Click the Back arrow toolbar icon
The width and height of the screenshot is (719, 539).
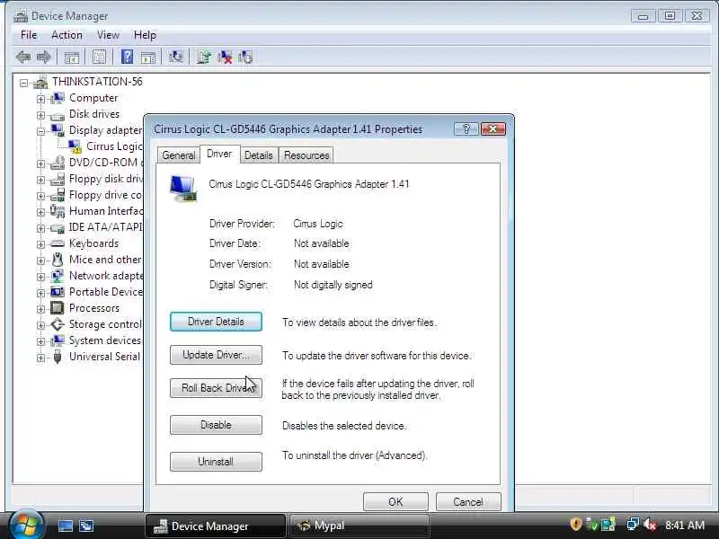click(23, 57)
